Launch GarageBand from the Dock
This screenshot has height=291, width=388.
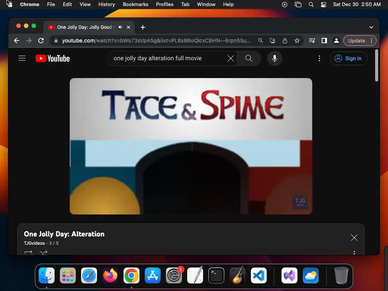(238, 275)
